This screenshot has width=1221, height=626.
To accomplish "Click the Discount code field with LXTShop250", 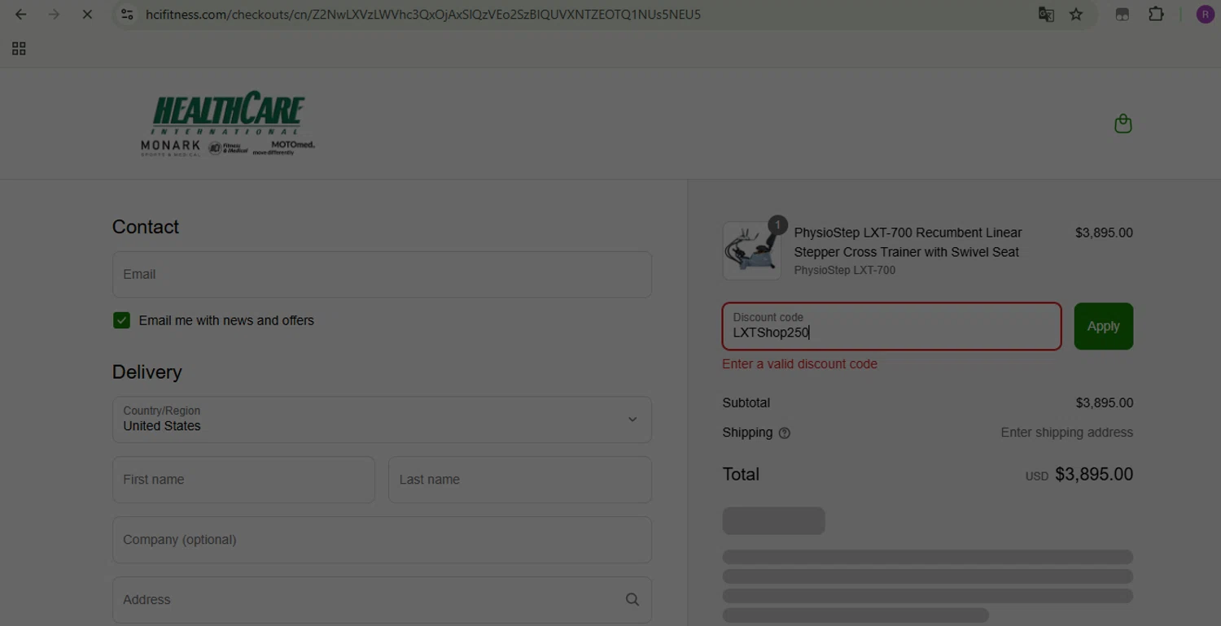I will (892, 326).
